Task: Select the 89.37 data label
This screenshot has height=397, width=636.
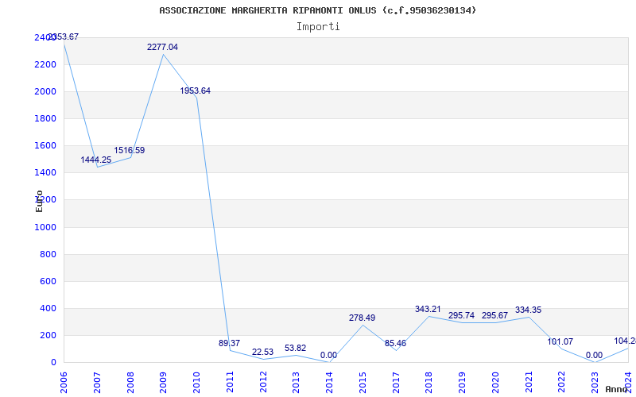Action: click(x=229, y=343)
